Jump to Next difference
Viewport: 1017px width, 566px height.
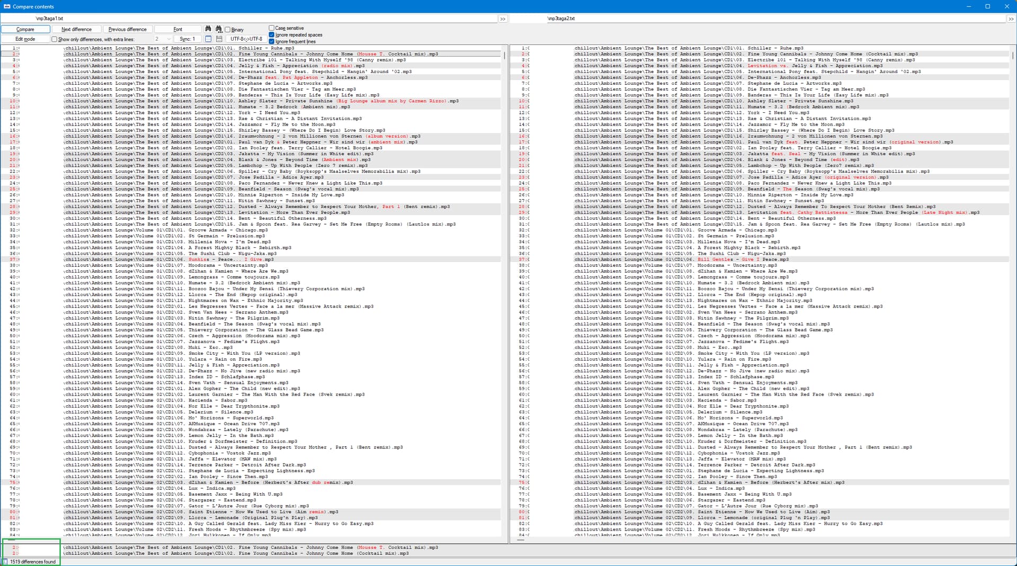(76, 30)
